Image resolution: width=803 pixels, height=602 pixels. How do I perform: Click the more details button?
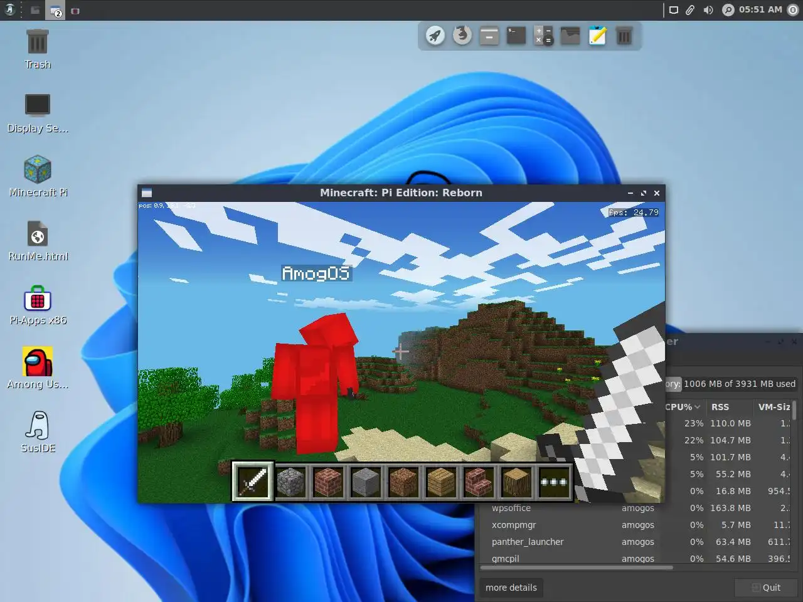511,588
